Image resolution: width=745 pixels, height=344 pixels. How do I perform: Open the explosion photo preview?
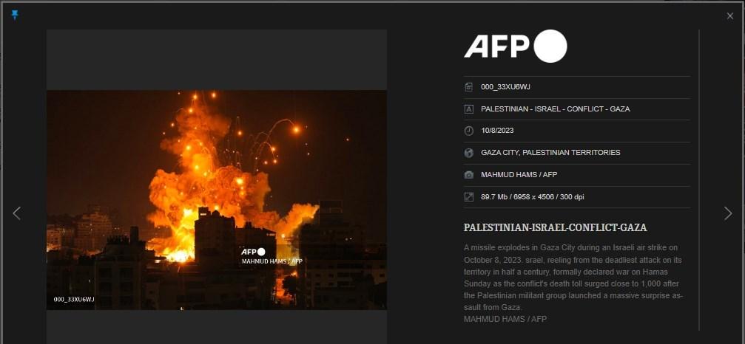pos(217,200)
